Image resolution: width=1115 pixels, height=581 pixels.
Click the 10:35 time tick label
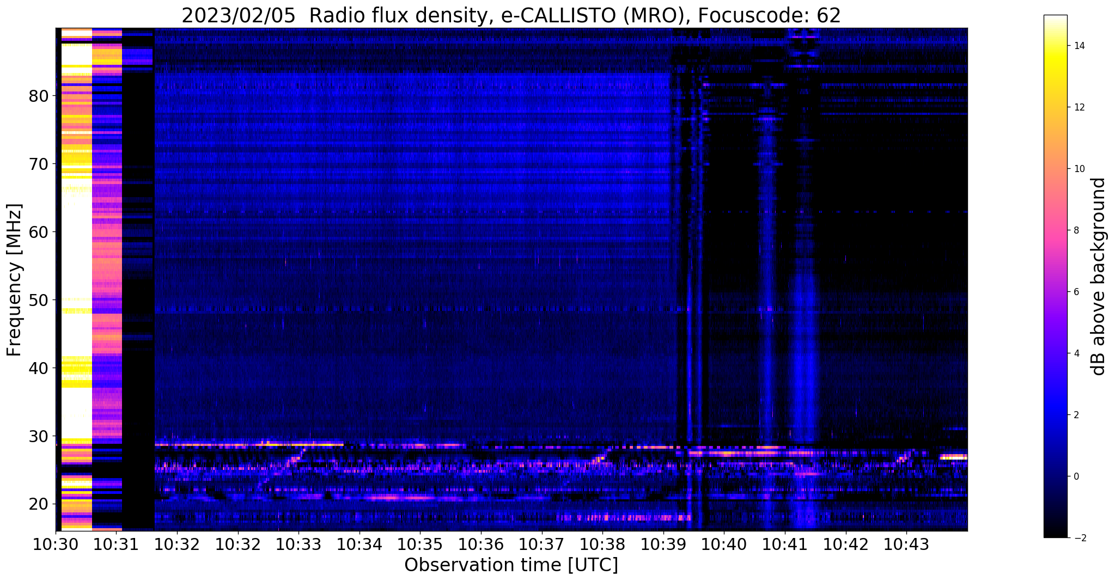[x=420, y=544]
